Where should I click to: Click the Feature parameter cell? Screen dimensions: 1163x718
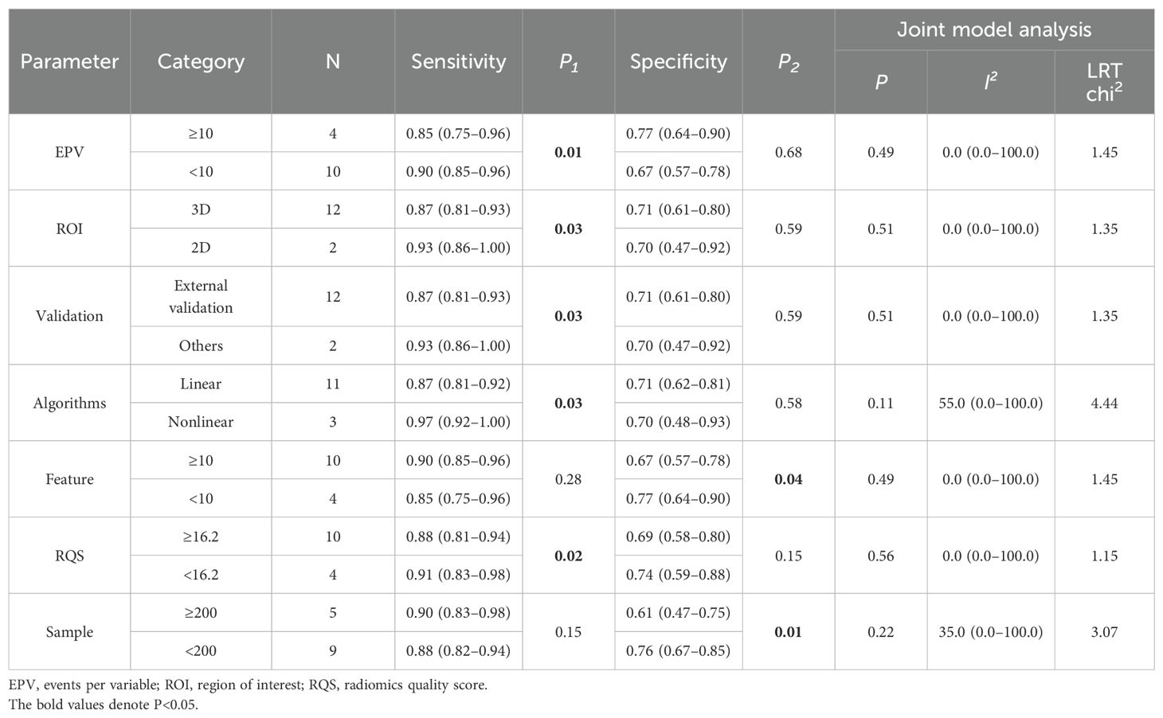(69, 479)
